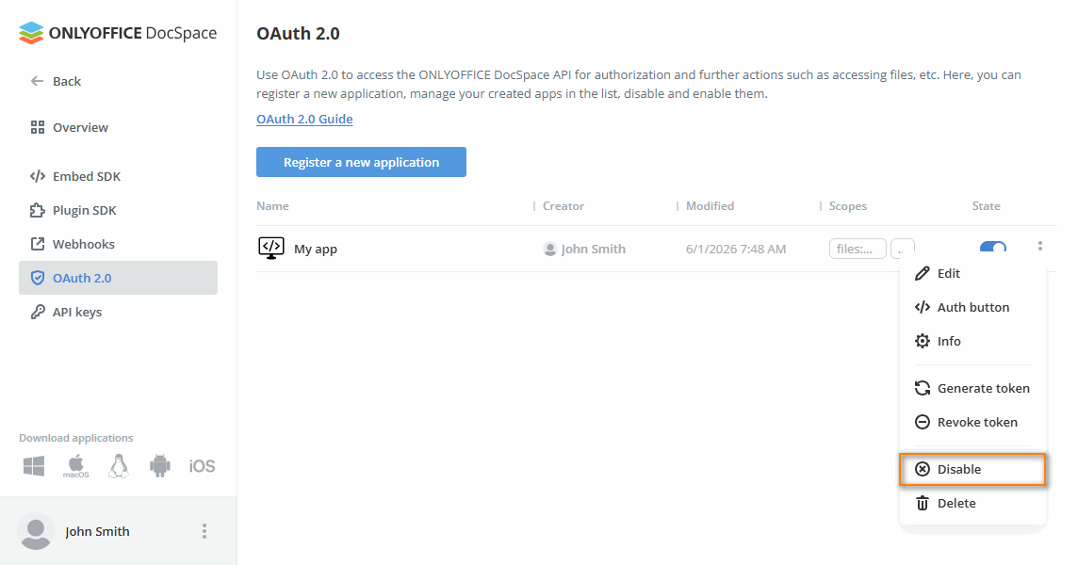Open the OAuth 2.0 Guide link

point(304,119)
